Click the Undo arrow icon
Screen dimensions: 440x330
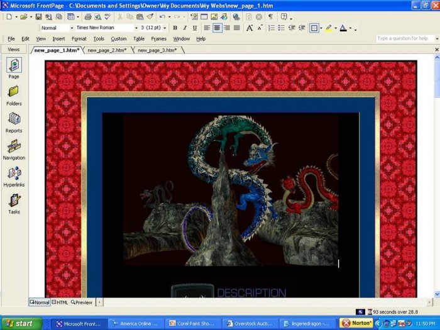coord(162,17)
